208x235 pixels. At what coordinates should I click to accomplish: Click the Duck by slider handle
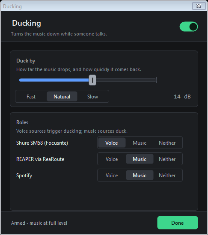92,80
